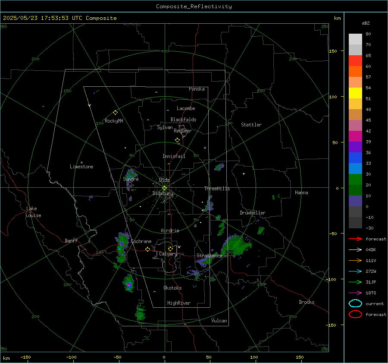Click the red forecast arrow in legend
388x363 pixels.
[x=355, y=239]
